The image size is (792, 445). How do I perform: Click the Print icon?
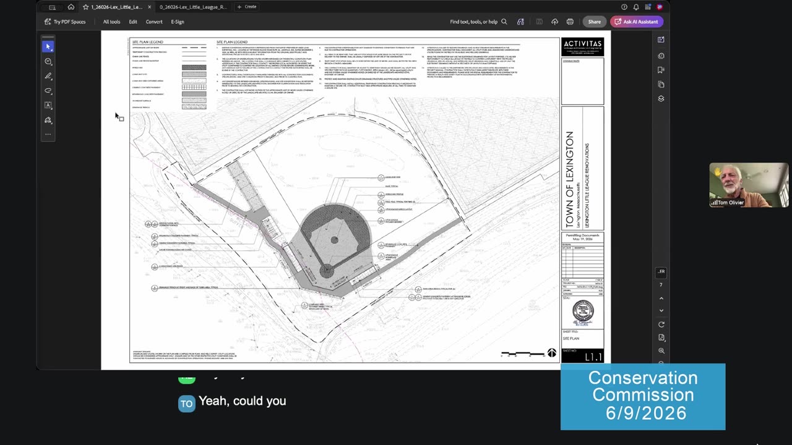(x=570, y=22)
